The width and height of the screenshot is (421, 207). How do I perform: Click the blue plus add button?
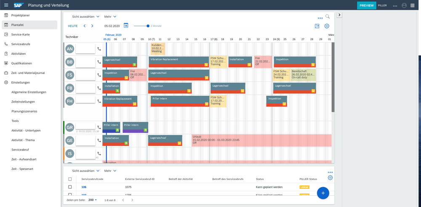pos(323,193)
